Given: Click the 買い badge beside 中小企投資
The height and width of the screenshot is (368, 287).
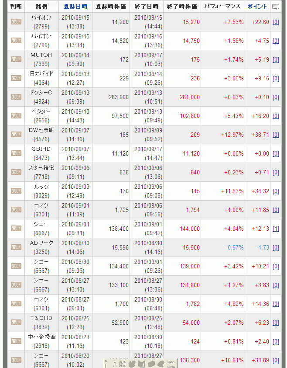Looking at the screenshot, I should (16, 341).
